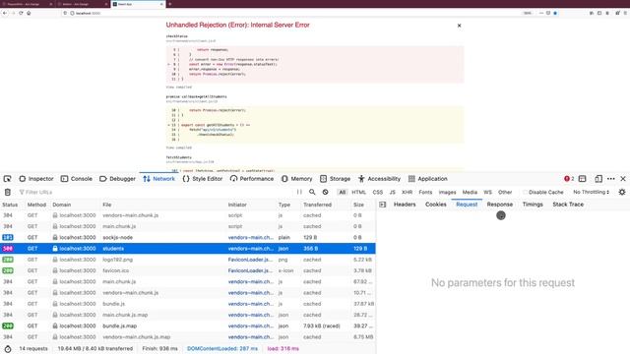Viewport: 630px width, 354px height.
Task: Open the Debugger panel
Action: point(117,179)
